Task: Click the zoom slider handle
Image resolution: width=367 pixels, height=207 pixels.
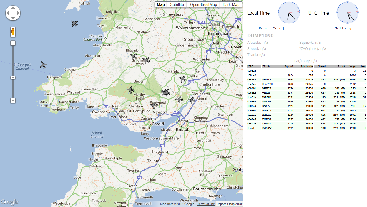Action: (x=13, y=78)
